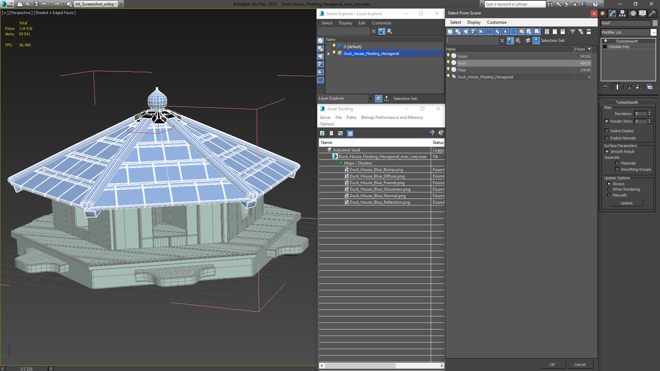Open Customize menu in Select From Scene

click(x=496, y=22)
